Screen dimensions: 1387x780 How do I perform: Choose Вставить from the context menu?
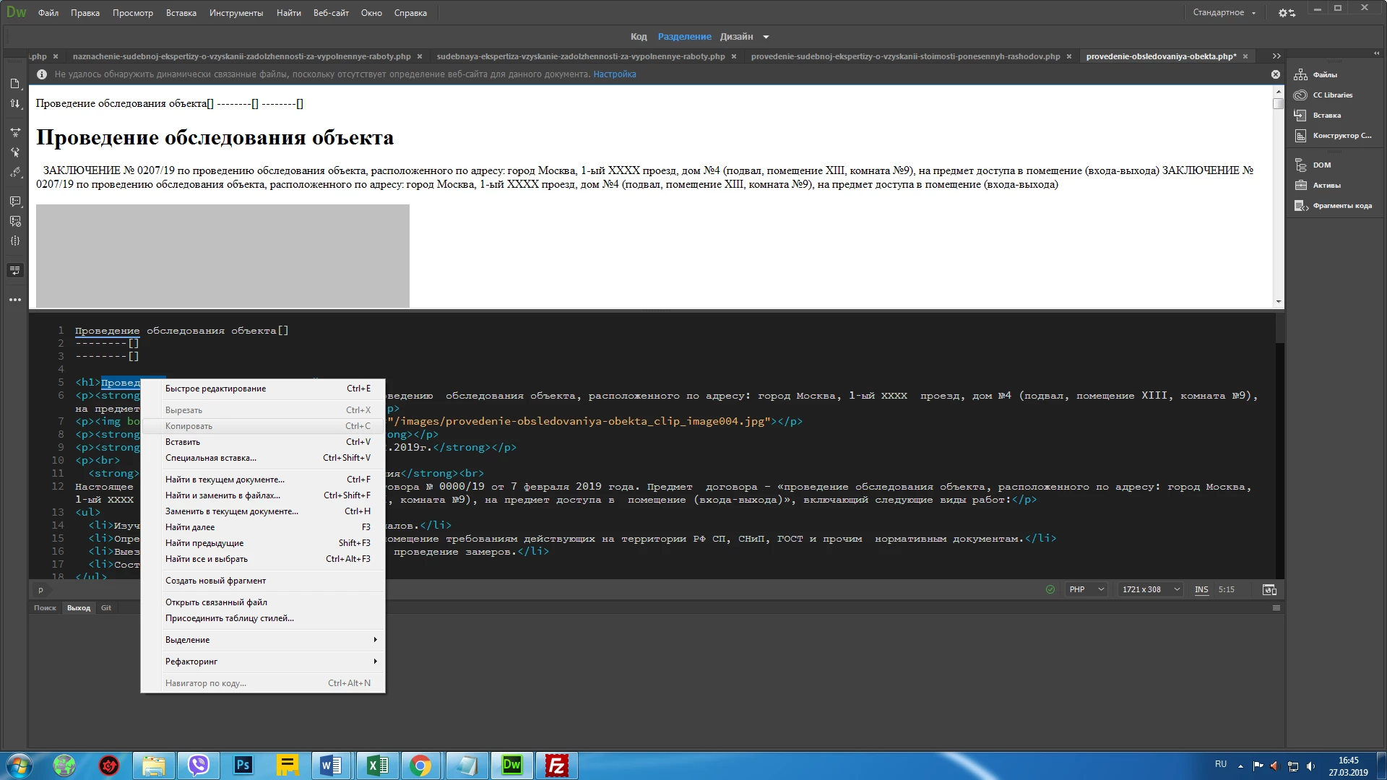(x=183, y=442)
